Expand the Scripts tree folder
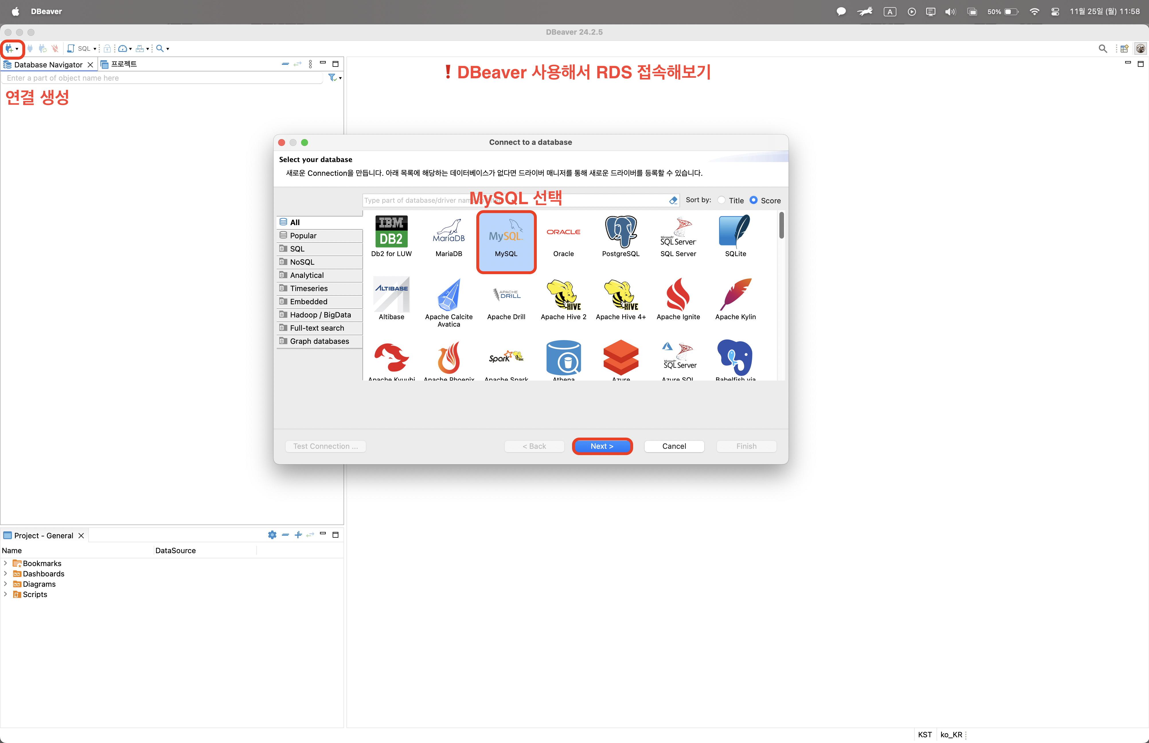1149x743 pixels. click(5, 594)
